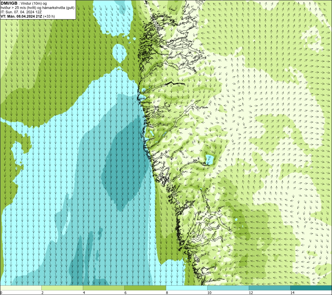The image size is (332, 295).
Task: Click the 12–14 m/s teal color swatch
Action: [x=270, y=288]
